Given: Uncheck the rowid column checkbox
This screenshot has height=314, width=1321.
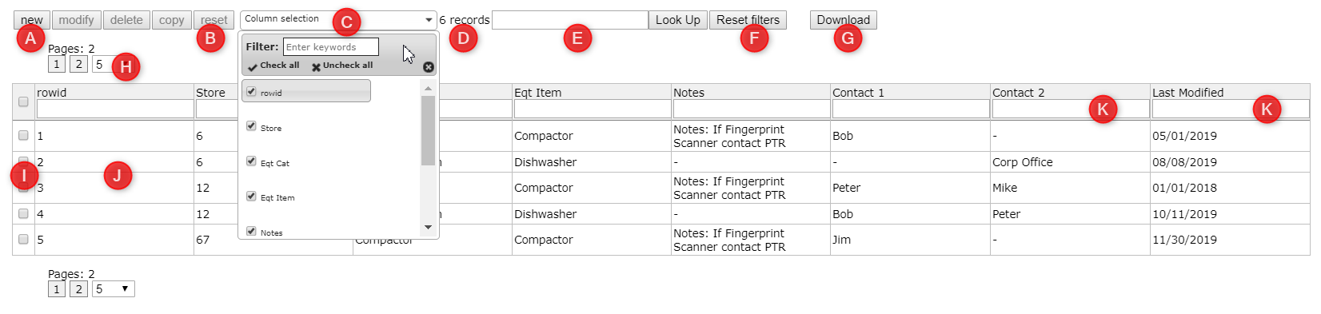Looking at the screenshot, I should (251, 92).
